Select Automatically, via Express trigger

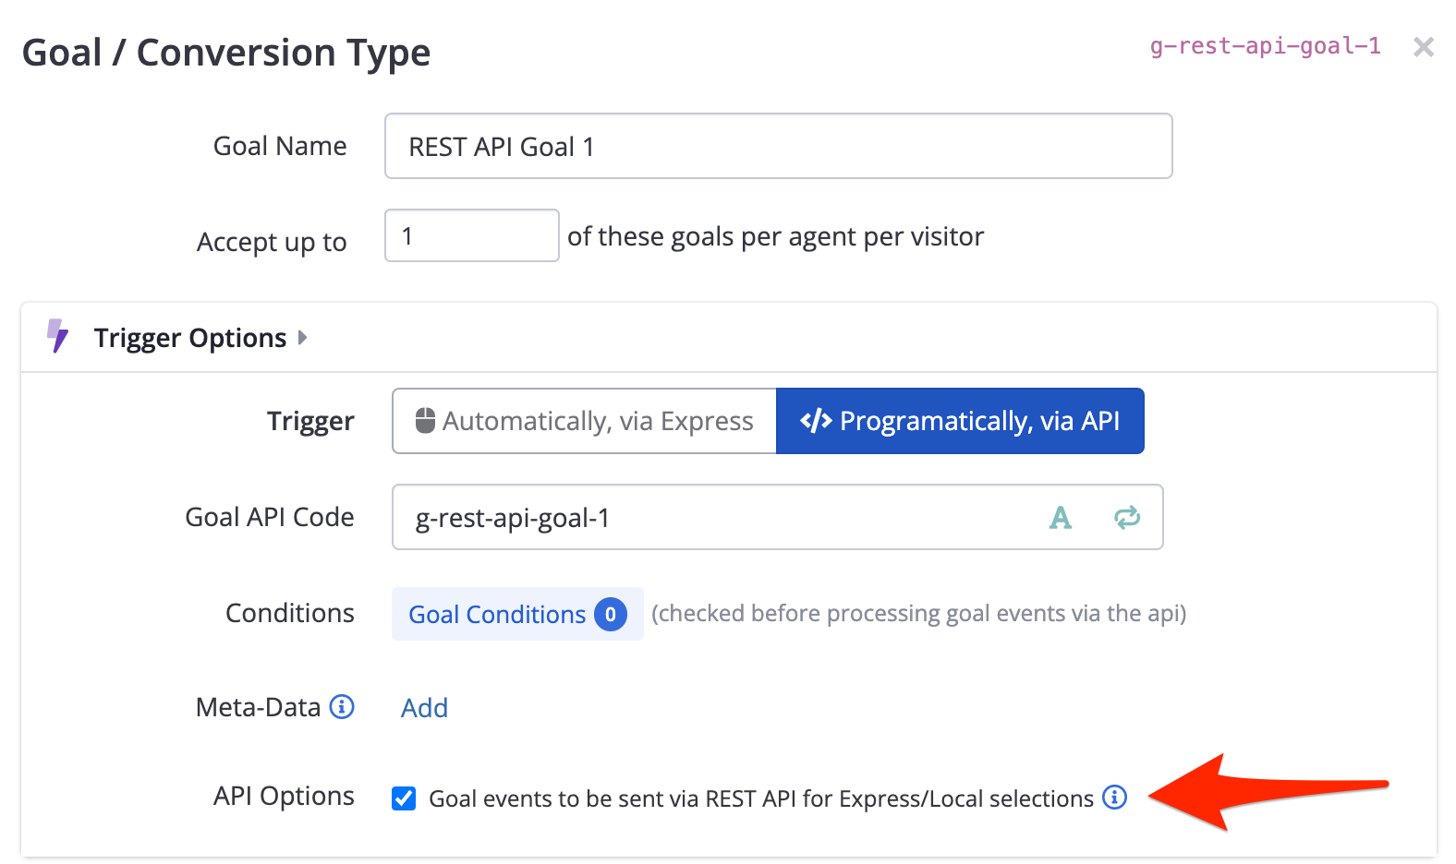pos(584,421)
